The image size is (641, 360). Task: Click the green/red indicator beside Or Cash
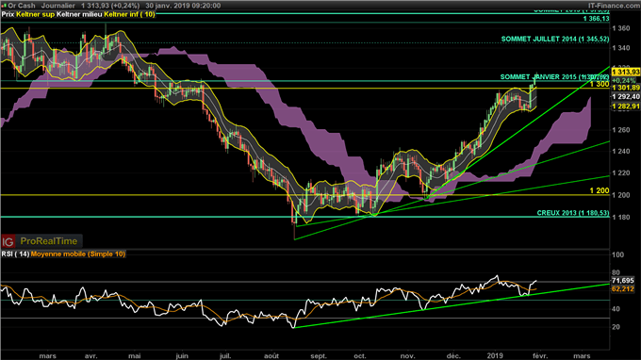click(5, 6)
